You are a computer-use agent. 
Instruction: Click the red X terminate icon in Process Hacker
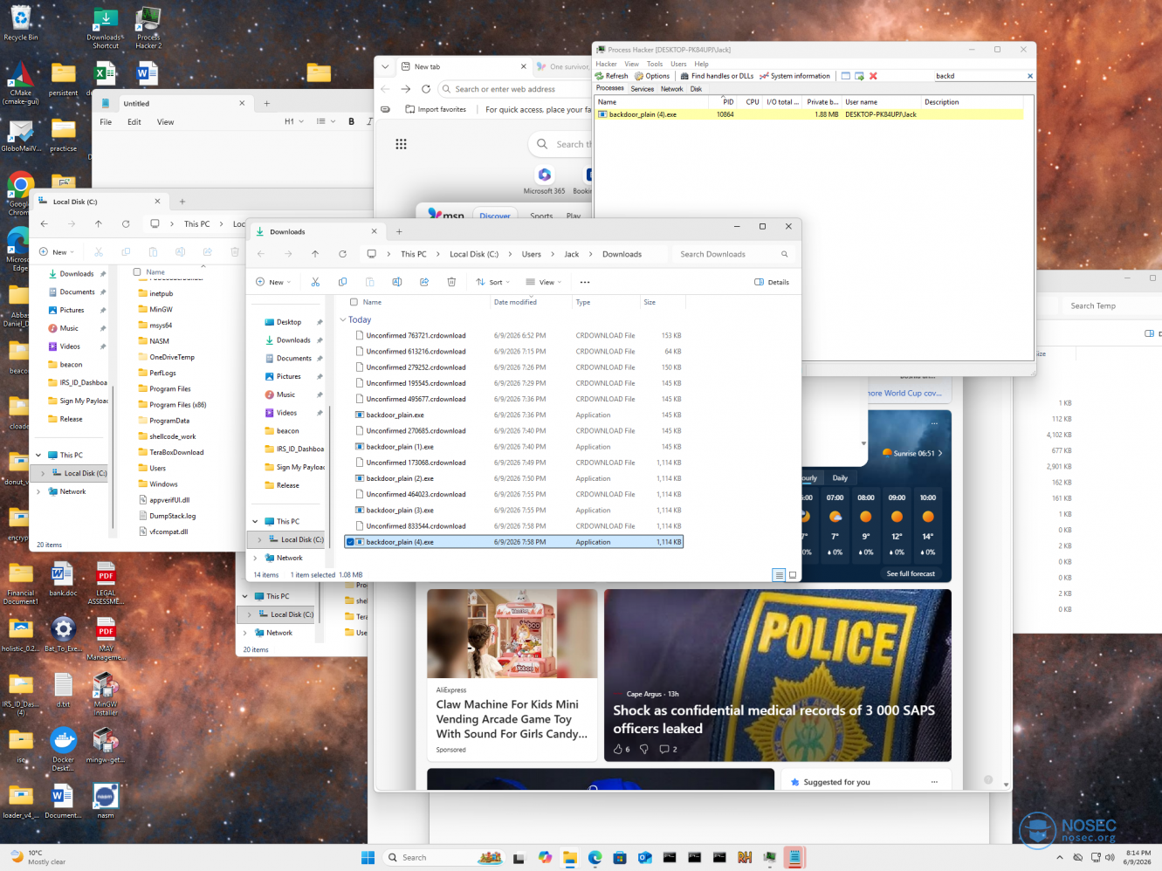click(x=873, y=76)
